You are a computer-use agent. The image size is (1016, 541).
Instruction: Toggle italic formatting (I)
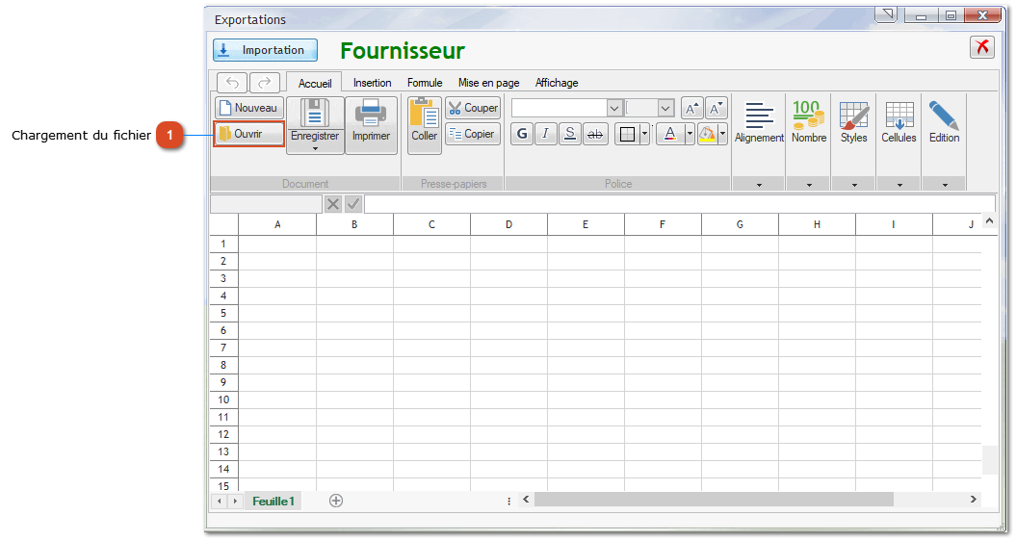(546, 134)
